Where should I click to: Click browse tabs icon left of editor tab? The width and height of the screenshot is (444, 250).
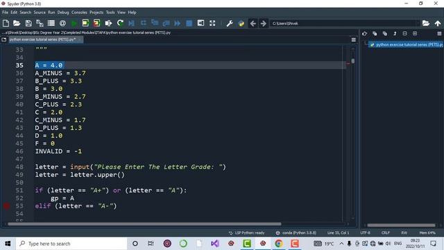(x=4, y=40)
